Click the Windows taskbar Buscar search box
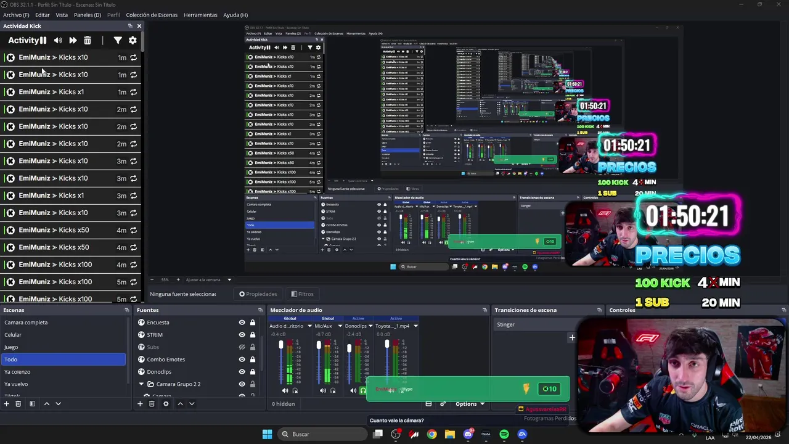The height and width of the screenshot is (444, 789). [323, 434]
